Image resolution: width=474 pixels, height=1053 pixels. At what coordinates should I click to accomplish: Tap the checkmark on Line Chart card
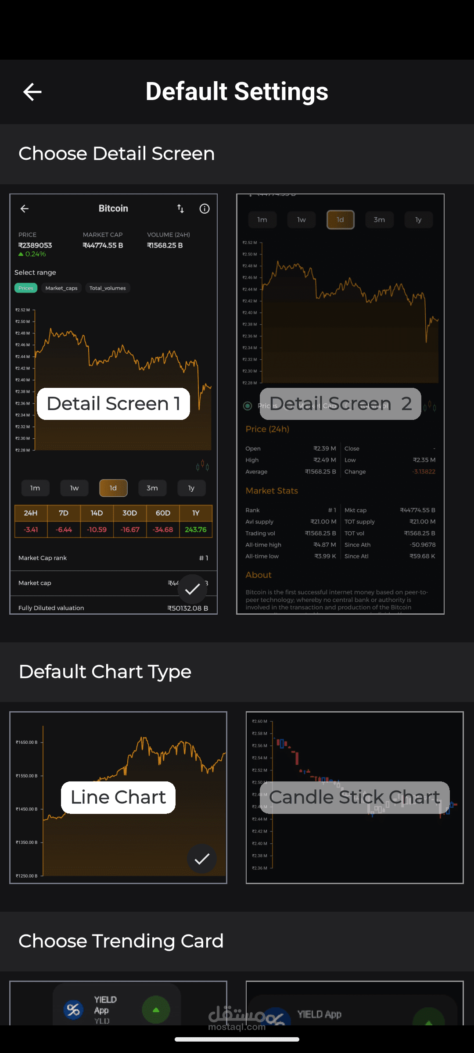click(x=202, y=859)
